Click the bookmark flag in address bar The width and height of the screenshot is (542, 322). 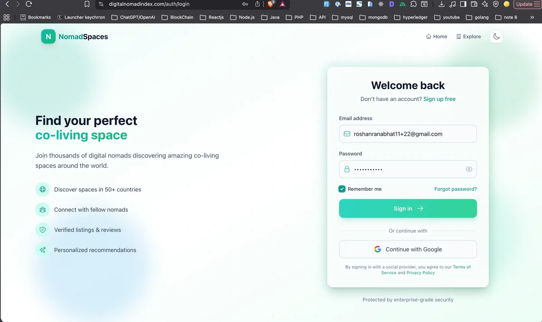[x=87, y=4]
